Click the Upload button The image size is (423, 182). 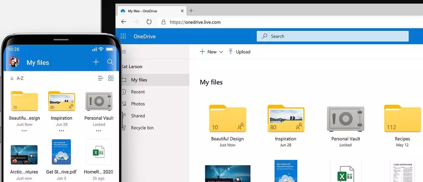tap(239, 52)
